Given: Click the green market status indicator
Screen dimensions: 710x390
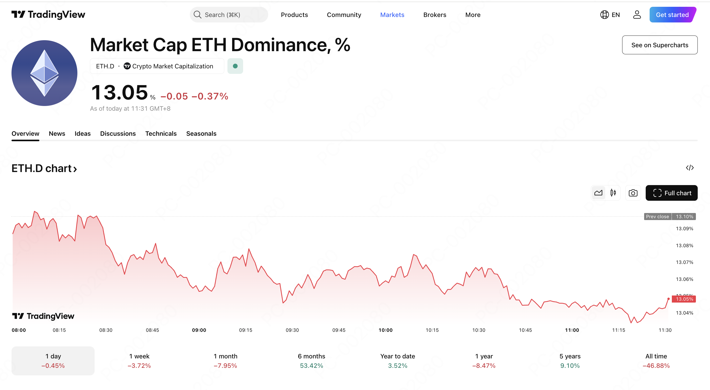Looking at the screenshot, I should point(235,66).
